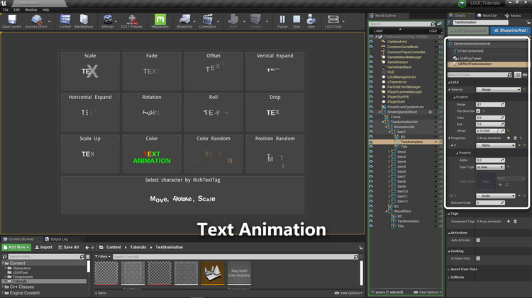The width and height of the screenshot is (532, 298).
Task: Click the Add Component button
Action: (x=468, y=30)
